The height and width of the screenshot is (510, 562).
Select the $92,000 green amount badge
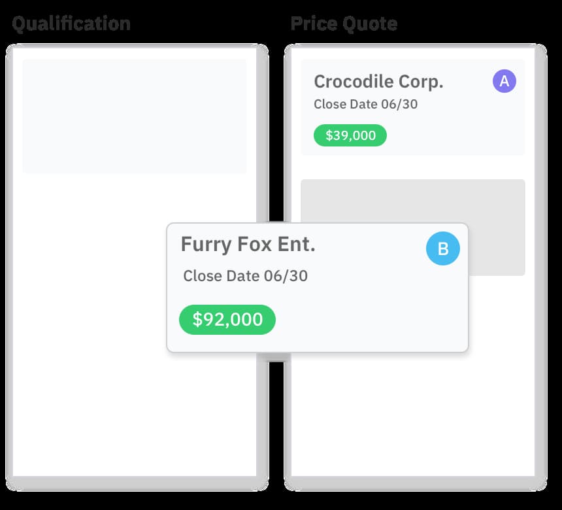pos(227,319)
